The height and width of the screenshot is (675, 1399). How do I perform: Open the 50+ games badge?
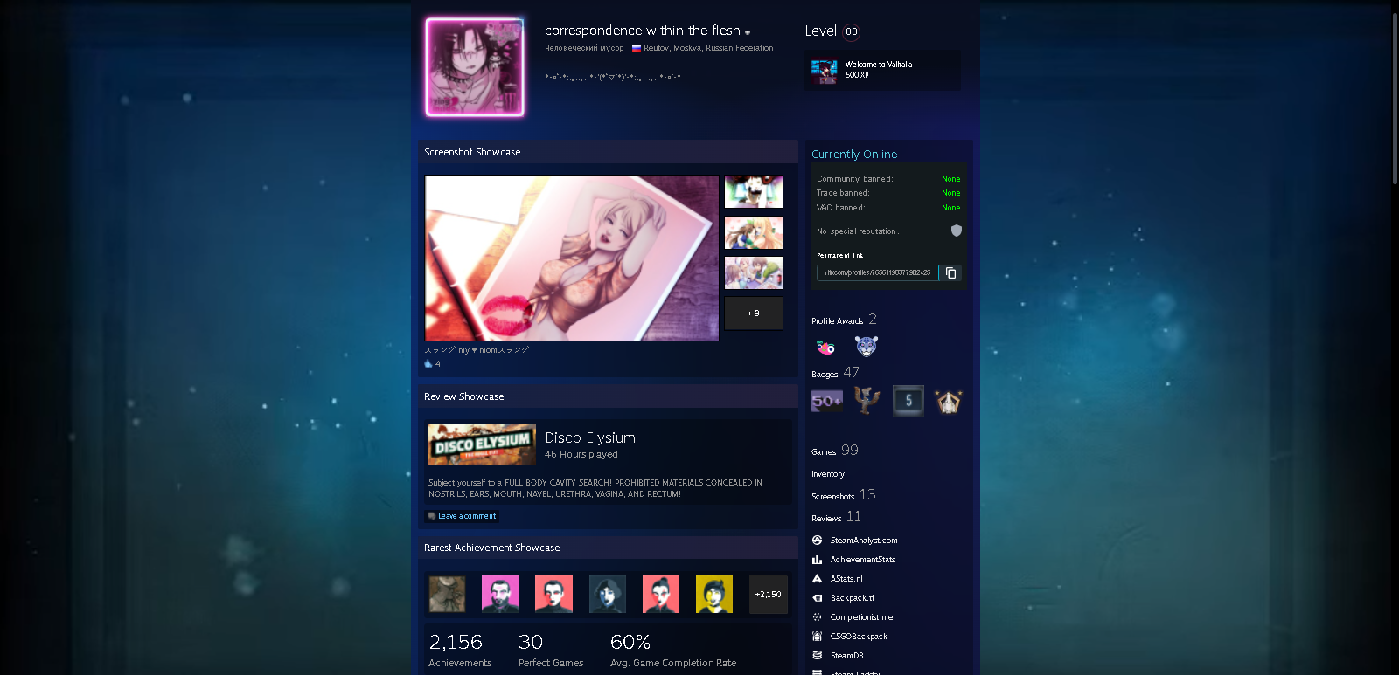827,401
